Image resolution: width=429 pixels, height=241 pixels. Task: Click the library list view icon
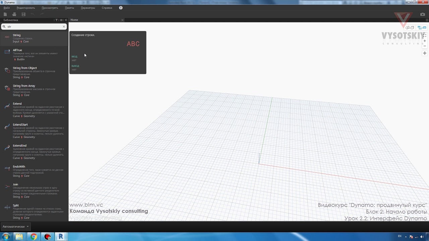(x=61, y=20)
